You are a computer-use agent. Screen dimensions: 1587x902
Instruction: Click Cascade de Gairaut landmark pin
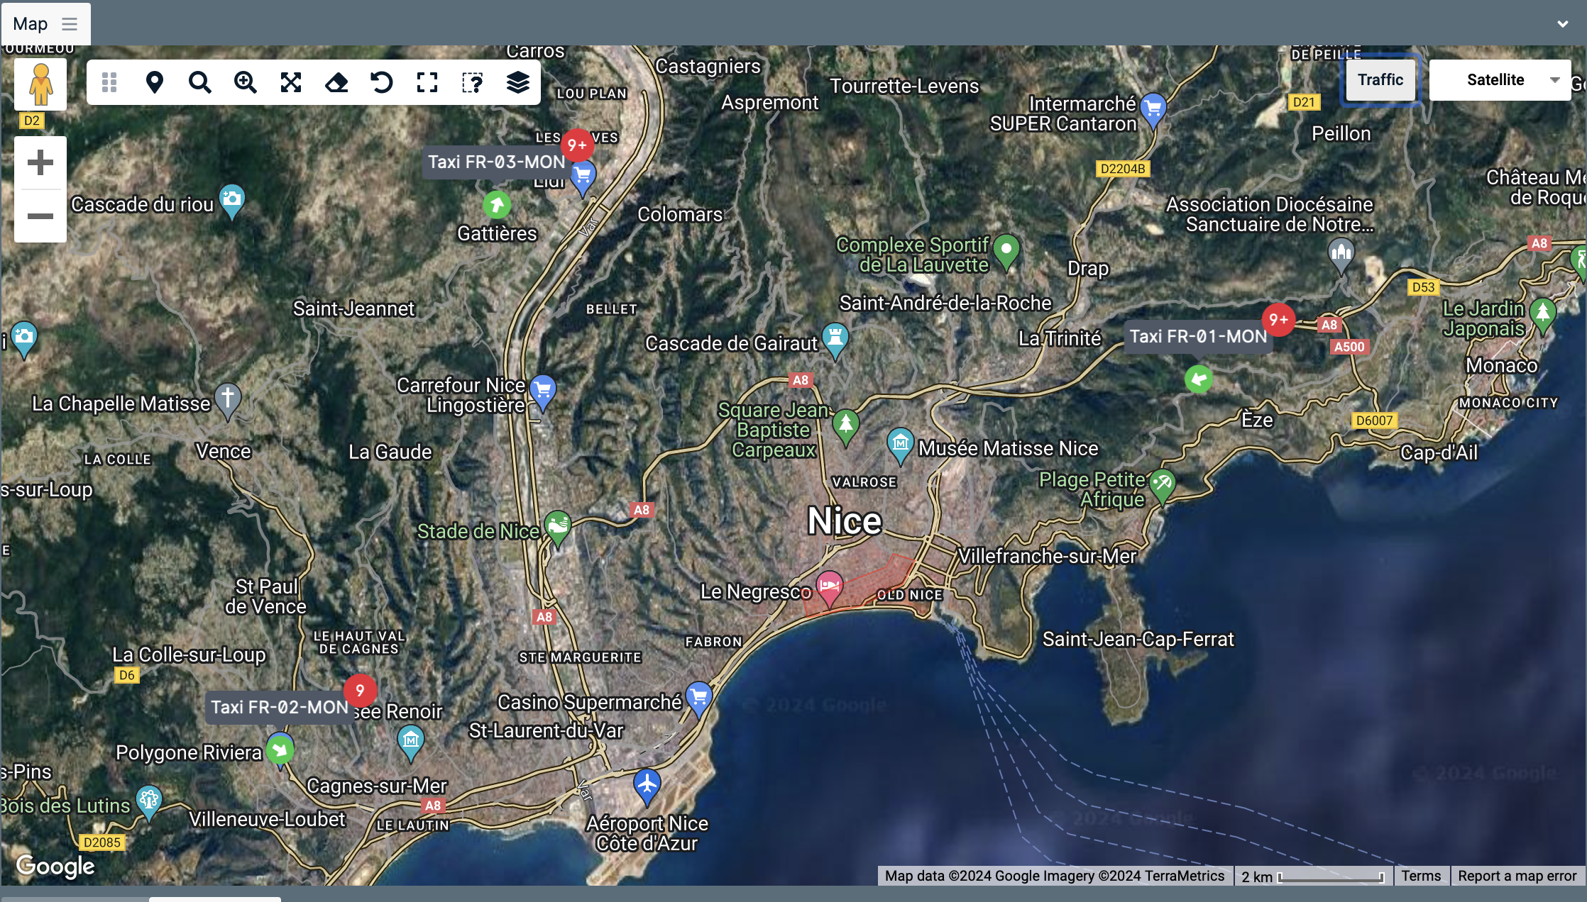click(835, 340)
